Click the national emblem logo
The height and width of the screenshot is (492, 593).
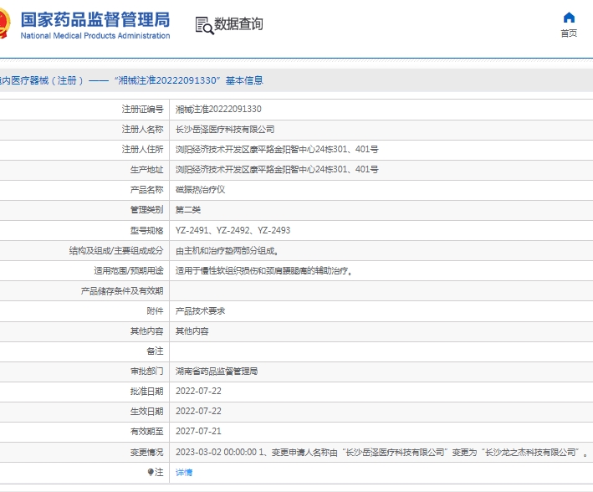4,23
